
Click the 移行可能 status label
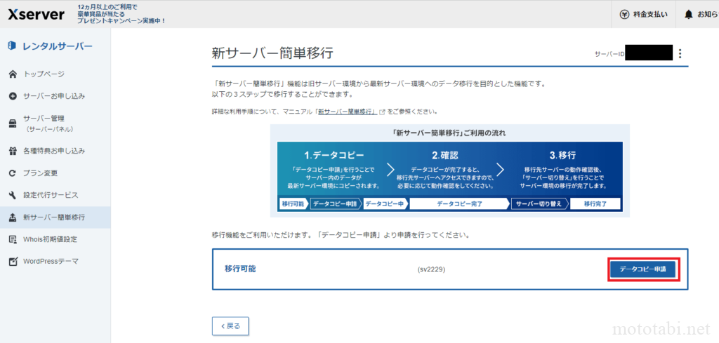click(240, 269)
